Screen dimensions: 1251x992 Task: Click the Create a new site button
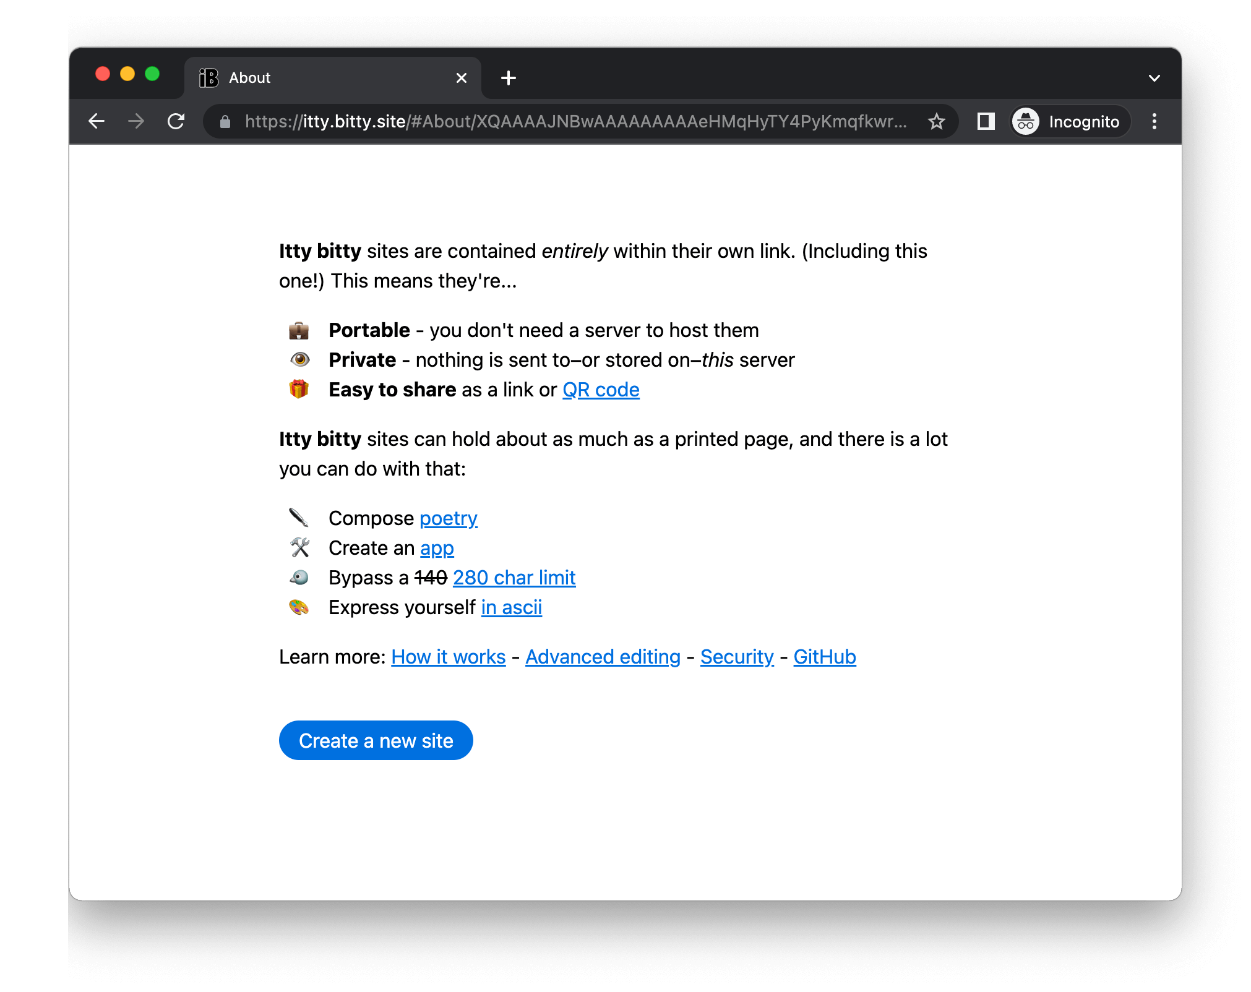tap(376, 740)
